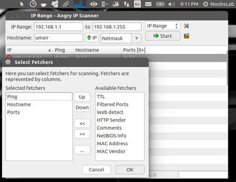
Task: Open the eye indicator in top panel
Action: [94, 4]
